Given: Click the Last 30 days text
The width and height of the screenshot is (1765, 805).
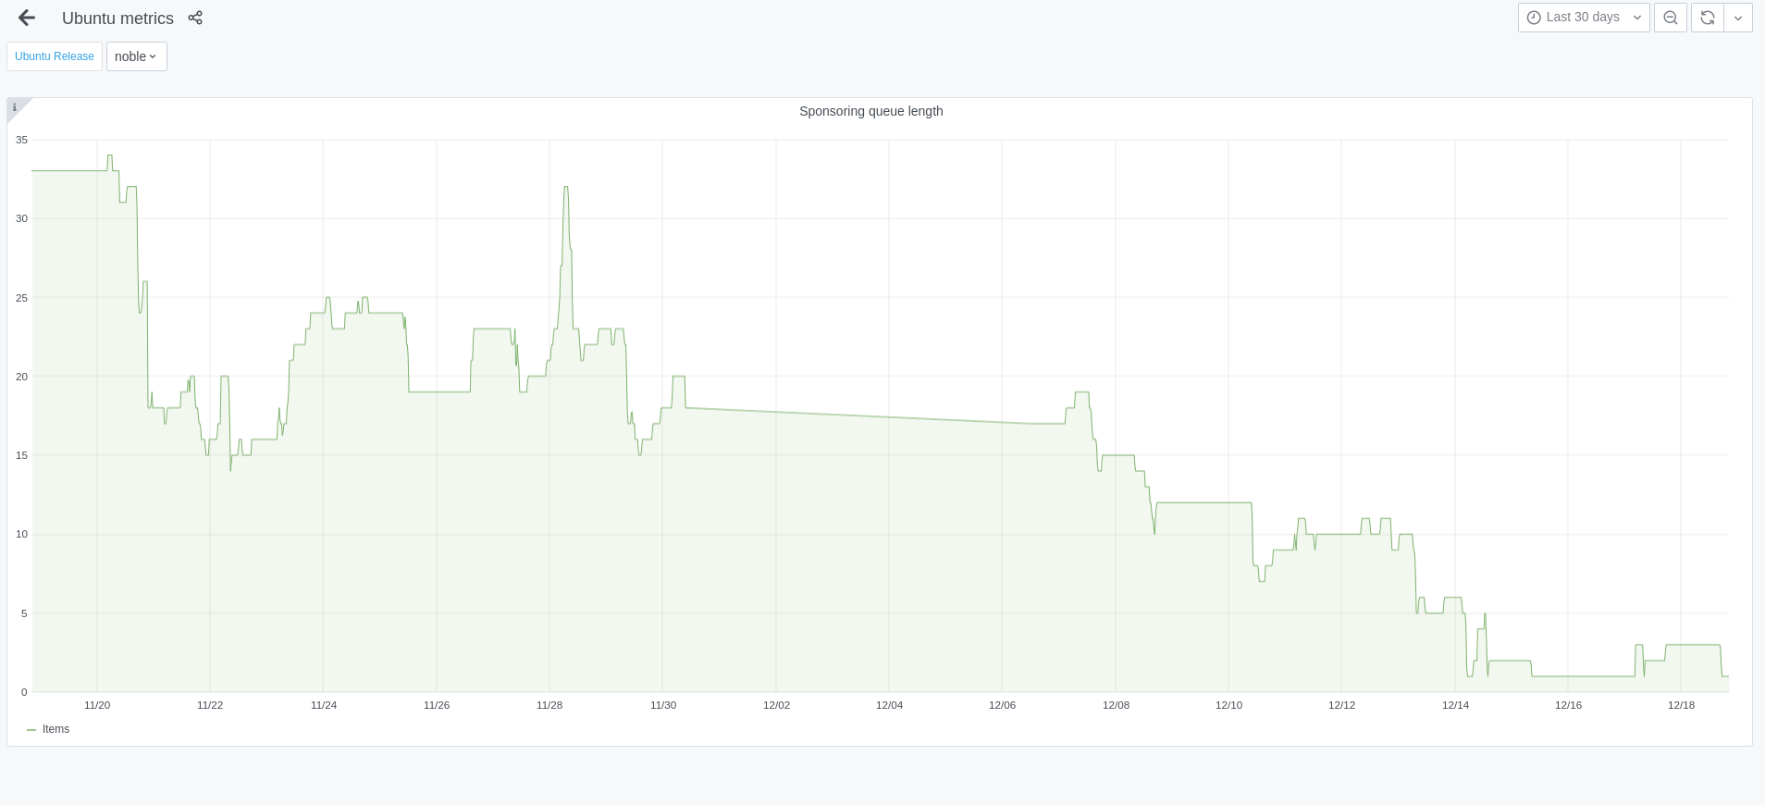Looking at the screenshot, I should pos(1583,18).
